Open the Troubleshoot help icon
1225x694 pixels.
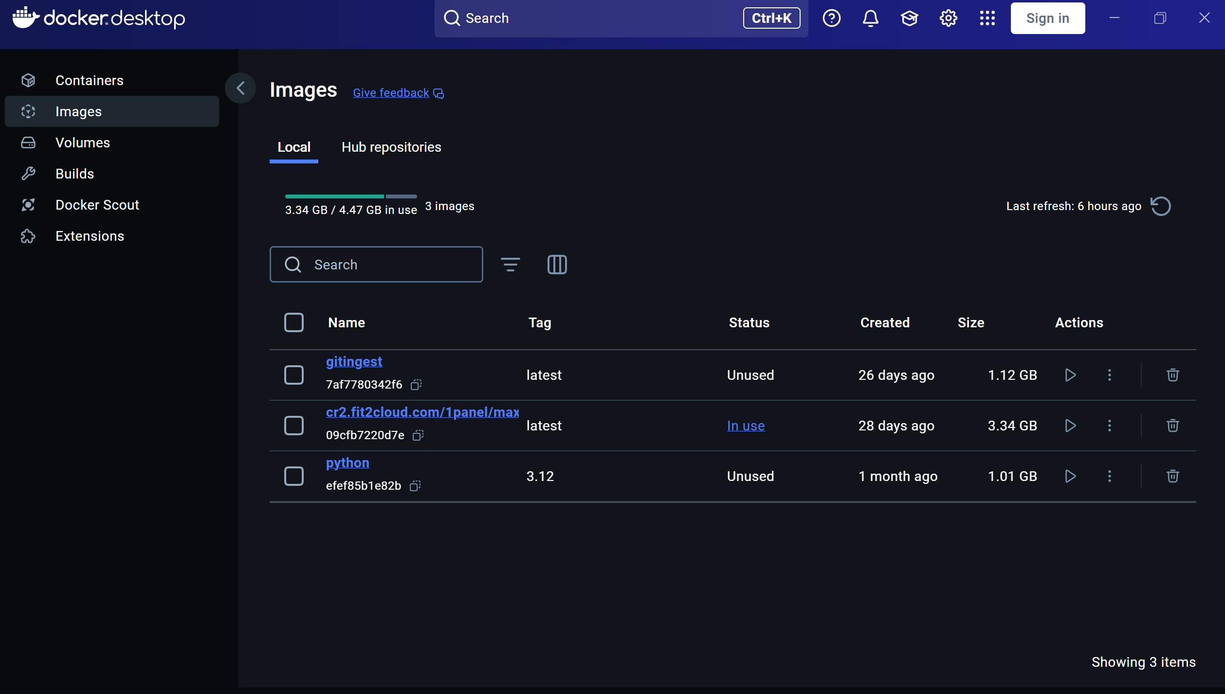click(831, 18)
